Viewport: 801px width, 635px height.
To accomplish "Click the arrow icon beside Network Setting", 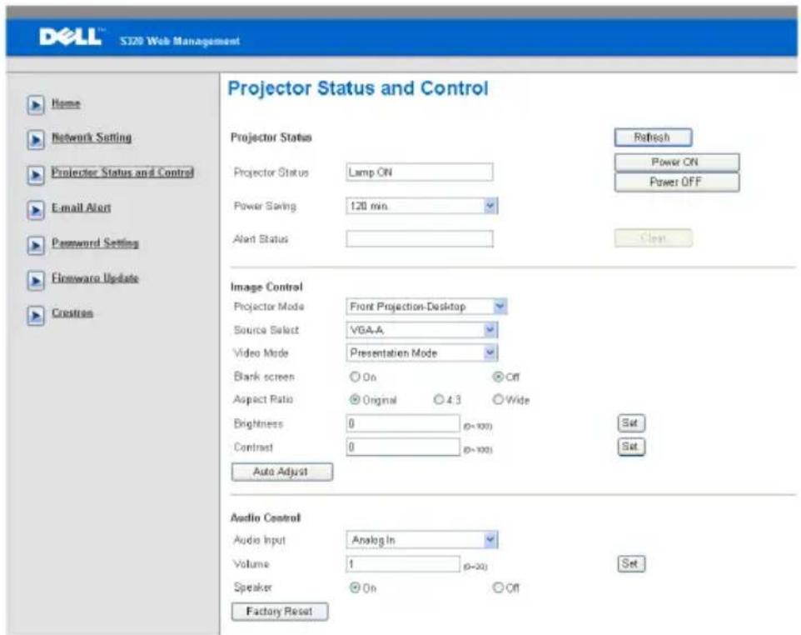I will (35, 140).
